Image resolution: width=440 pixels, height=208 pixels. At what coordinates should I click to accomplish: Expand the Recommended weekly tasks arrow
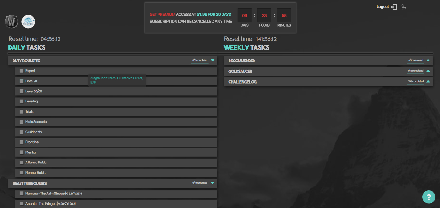428,60
